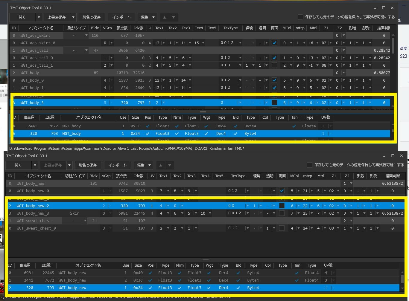The image size is (409, 301).
Task: Maximize the upper TMC Object Tool window
Action: click(x=384, y=8)
